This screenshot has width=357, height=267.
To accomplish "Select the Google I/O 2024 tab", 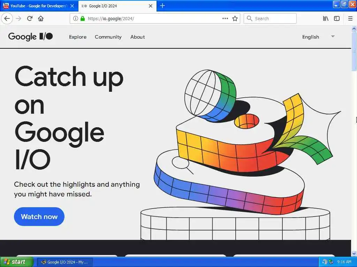I will pos(117,6).
